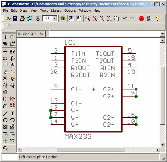Select the Circle tool
167x162 pixels.
[5, 120]
